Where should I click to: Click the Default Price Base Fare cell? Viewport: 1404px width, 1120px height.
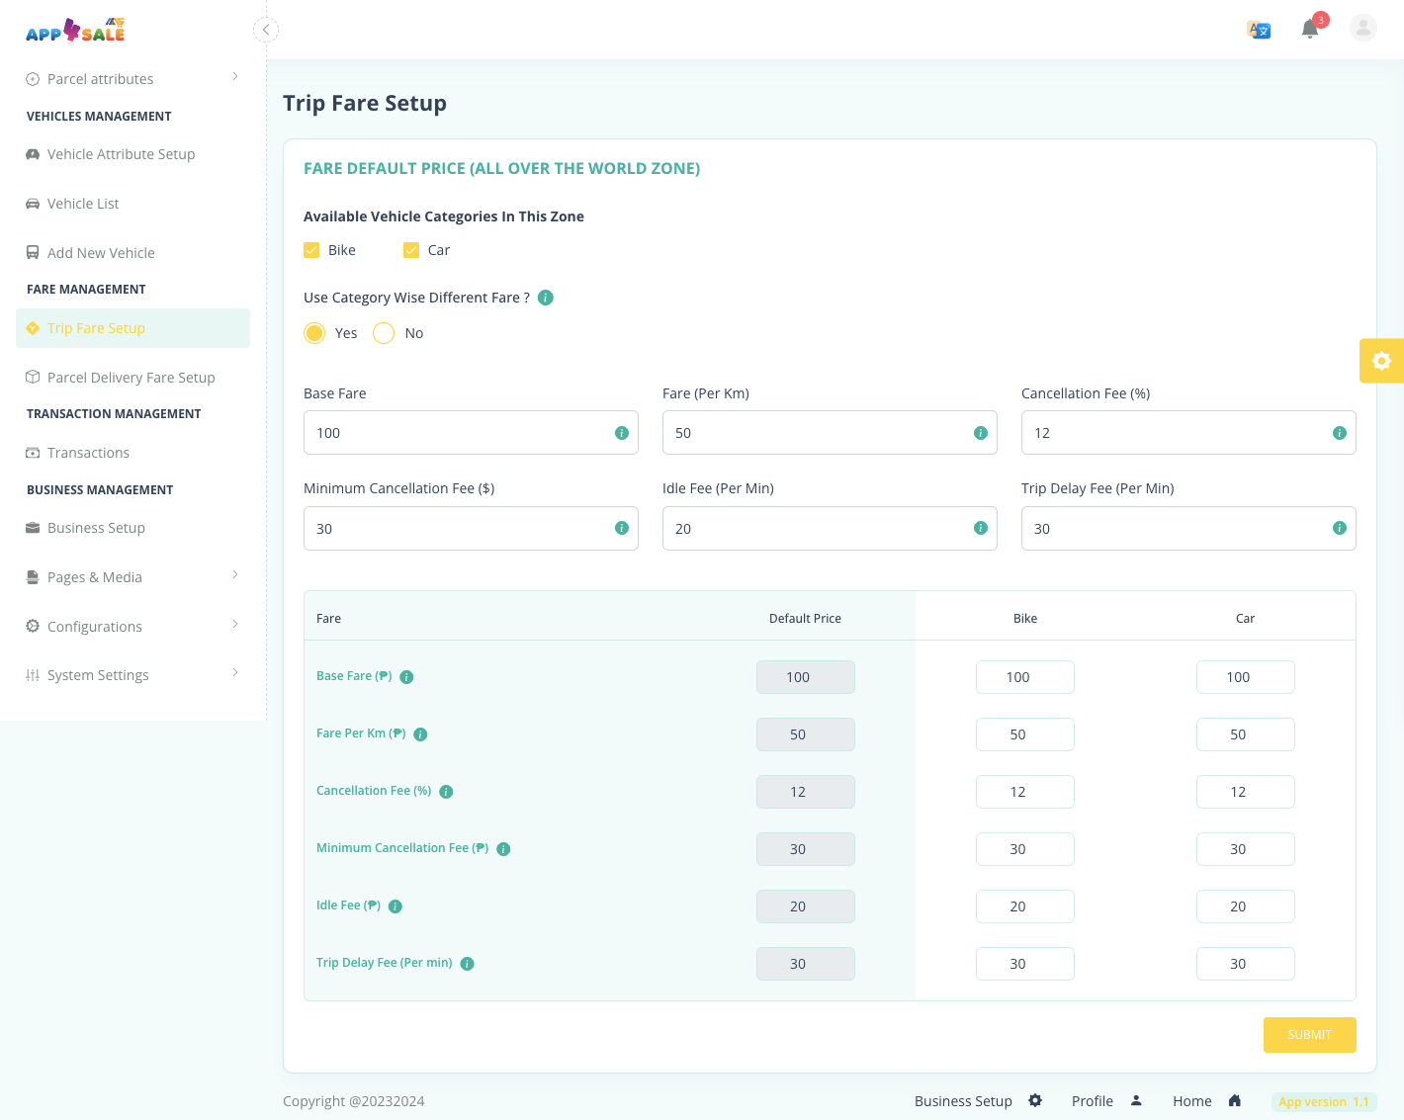pyautogui.click(x=806, y=677)
